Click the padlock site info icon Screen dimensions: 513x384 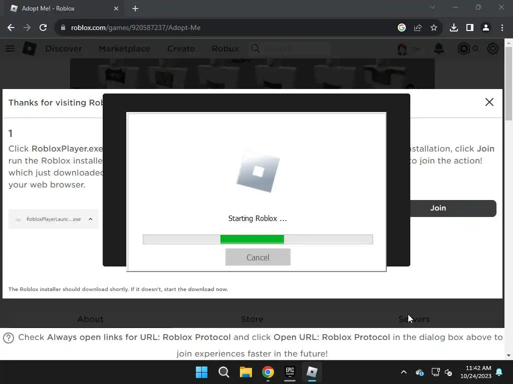click(63, 28)
